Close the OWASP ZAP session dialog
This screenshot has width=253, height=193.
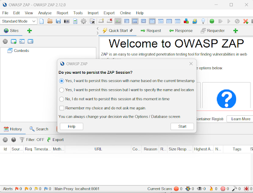pyautogui.click(x=191, y=64)
